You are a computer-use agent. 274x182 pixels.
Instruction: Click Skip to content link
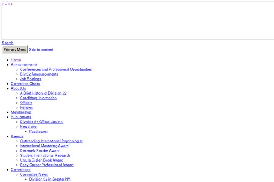click(41, 50)
